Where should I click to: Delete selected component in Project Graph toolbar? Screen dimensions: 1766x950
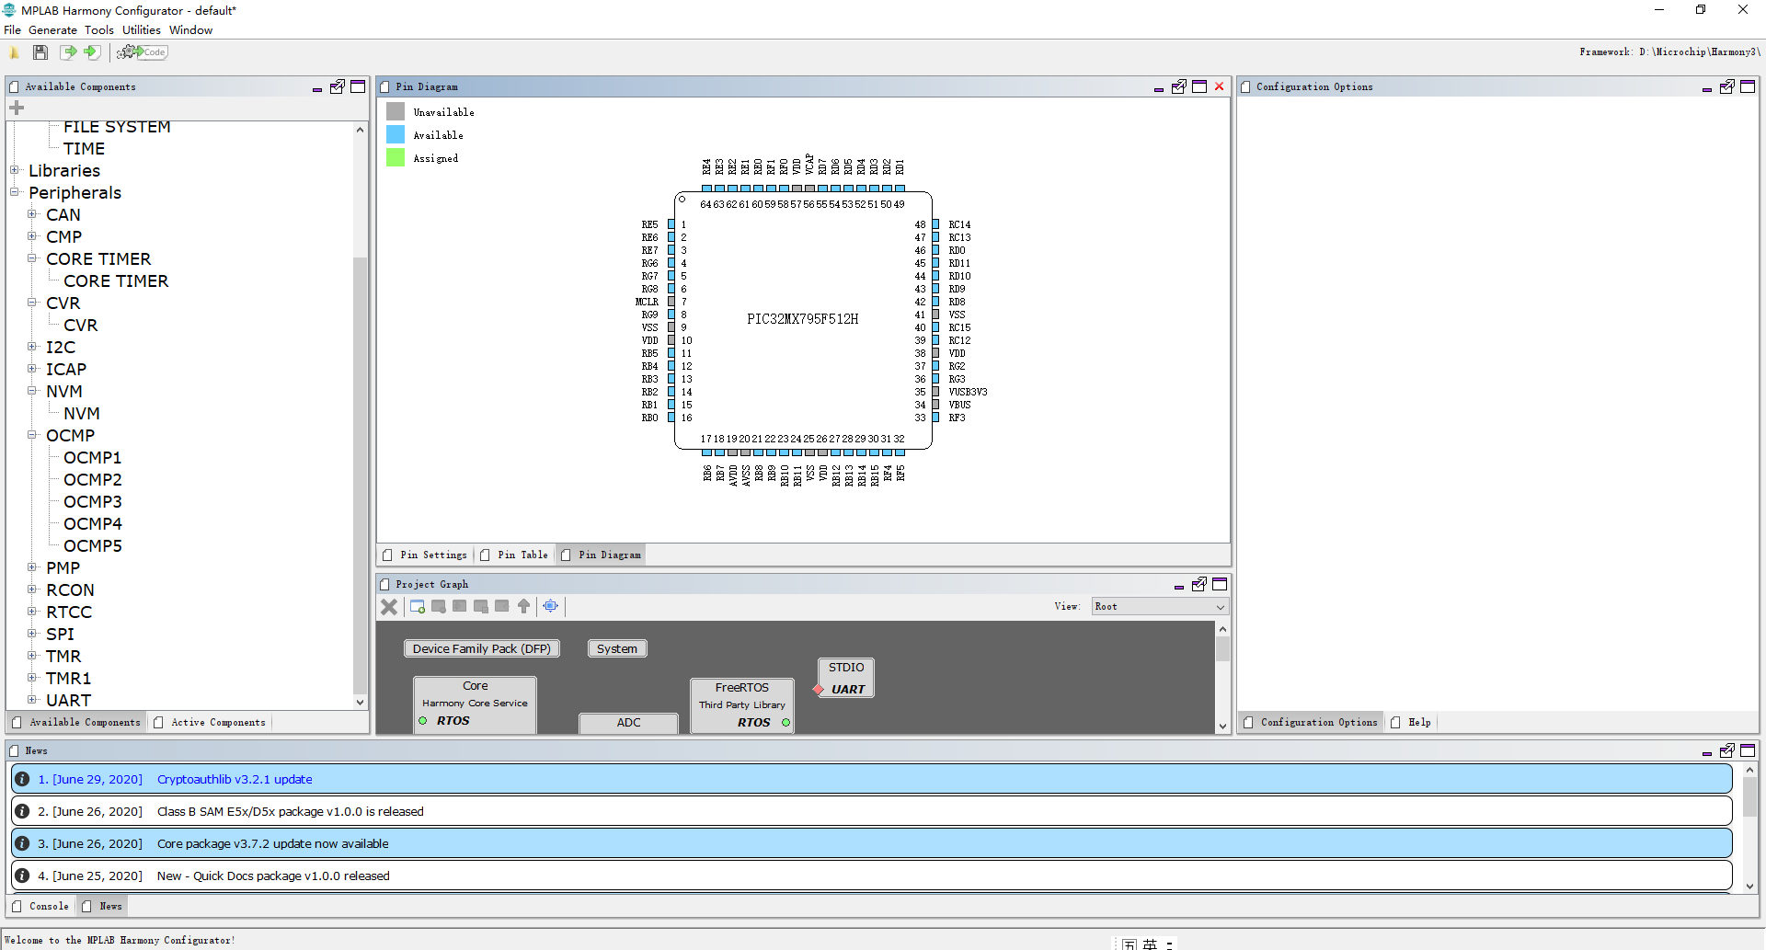click(x=389, y=606)
